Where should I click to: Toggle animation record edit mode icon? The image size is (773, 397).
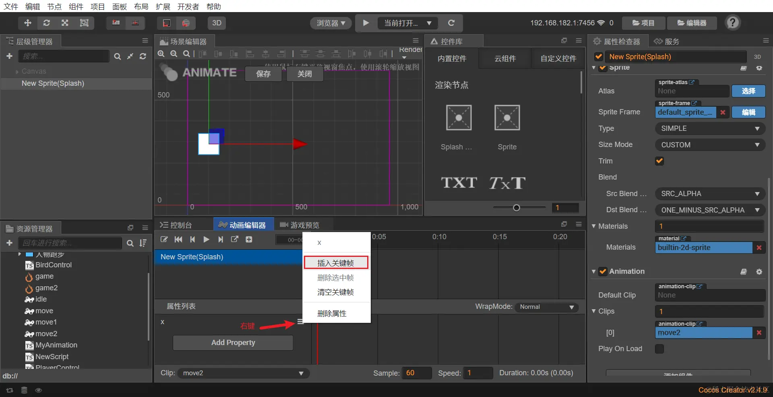pos(164,240)
